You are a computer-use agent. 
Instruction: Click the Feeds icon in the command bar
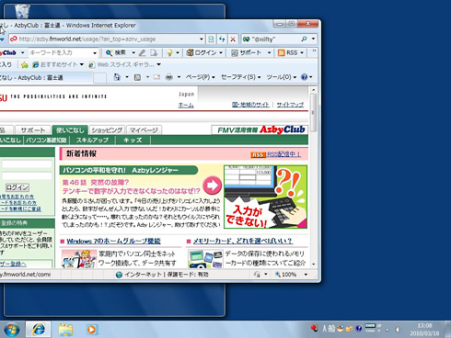(137, 77)
